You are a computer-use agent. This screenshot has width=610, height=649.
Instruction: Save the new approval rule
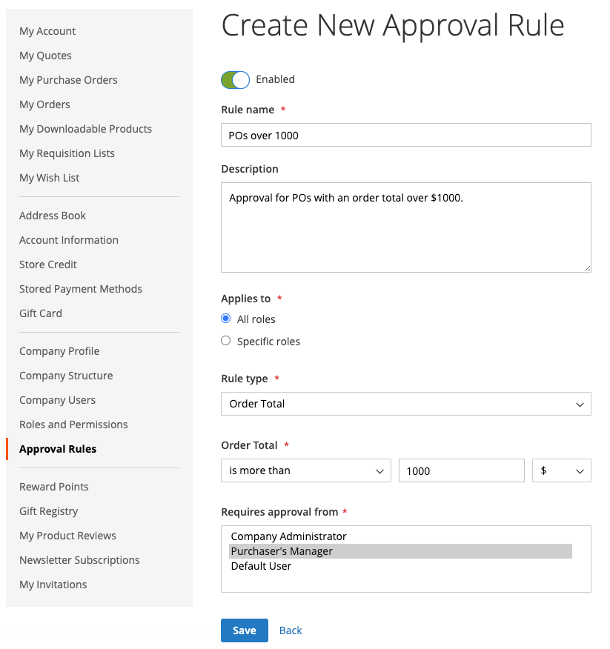pyautogui.click(x=244, y=630)
